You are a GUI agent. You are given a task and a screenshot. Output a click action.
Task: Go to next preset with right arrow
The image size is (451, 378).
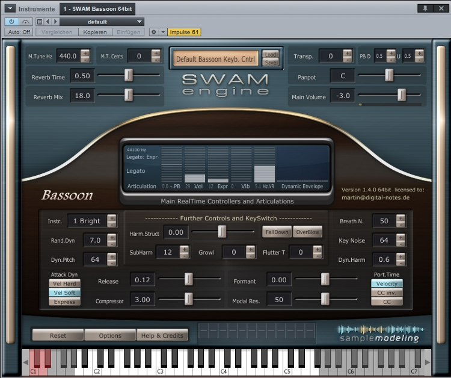(x=55, y=22)
